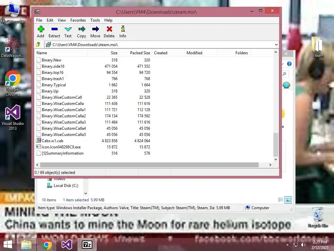Go up one folder level arrow
Screen dimensions: 334x251
pyautogui.click(x=38, y=44)
